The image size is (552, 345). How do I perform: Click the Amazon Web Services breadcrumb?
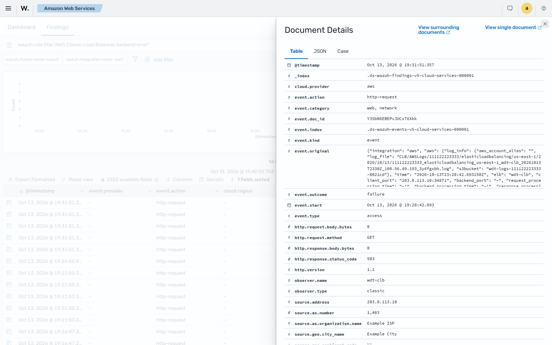coord(69,8)
